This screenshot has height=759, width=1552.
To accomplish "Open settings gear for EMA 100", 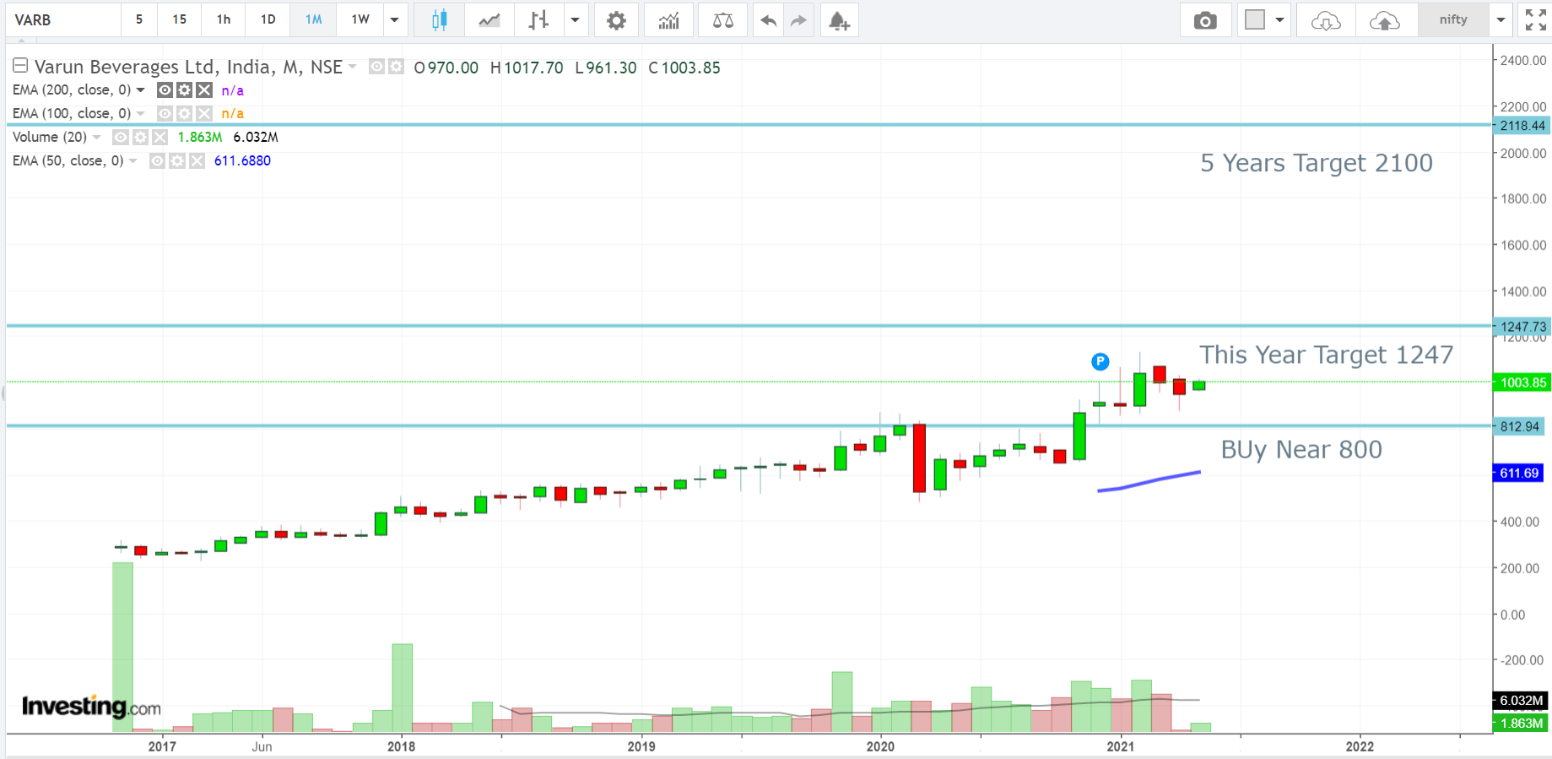I will 184,113.
